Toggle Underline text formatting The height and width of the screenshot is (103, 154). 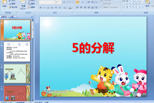[49, 7]
